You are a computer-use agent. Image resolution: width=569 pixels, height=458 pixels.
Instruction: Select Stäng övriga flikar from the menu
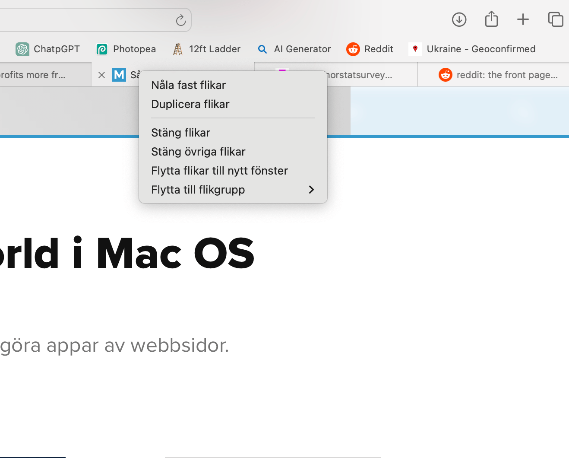tap(198, 152)
